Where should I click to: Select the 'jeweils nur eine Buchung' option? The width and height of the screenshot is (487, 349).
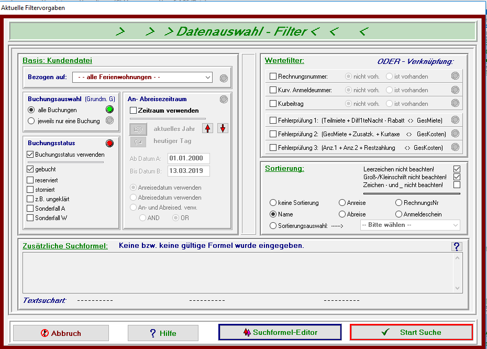[31, 121]
